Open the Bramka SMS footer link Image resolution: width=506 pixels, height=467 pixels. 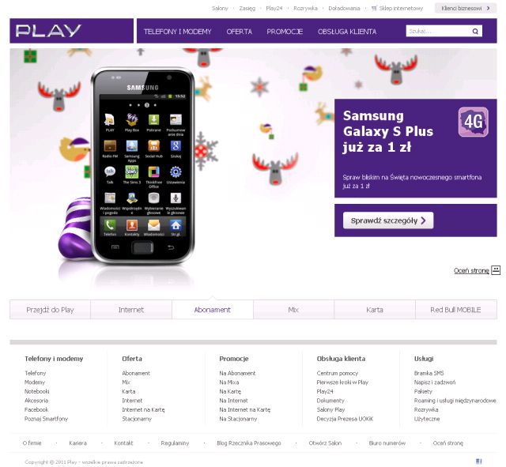(429, 373)
